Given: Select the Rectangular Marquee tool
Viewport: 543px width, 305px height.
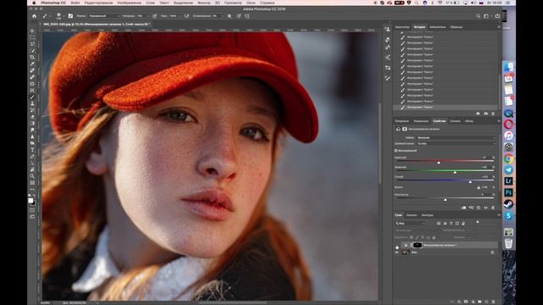Looking at the screenshot, I should point(32,37).
